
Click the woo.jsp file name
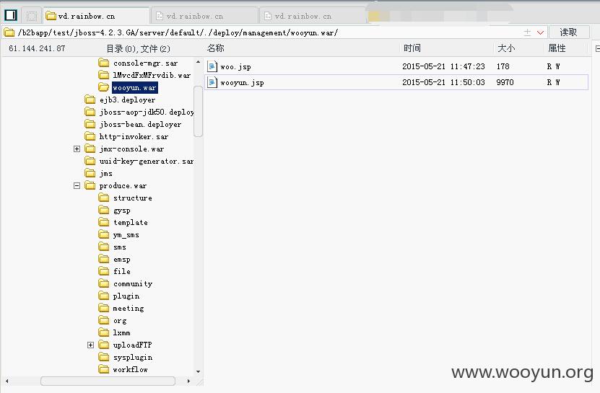(235, 67)
